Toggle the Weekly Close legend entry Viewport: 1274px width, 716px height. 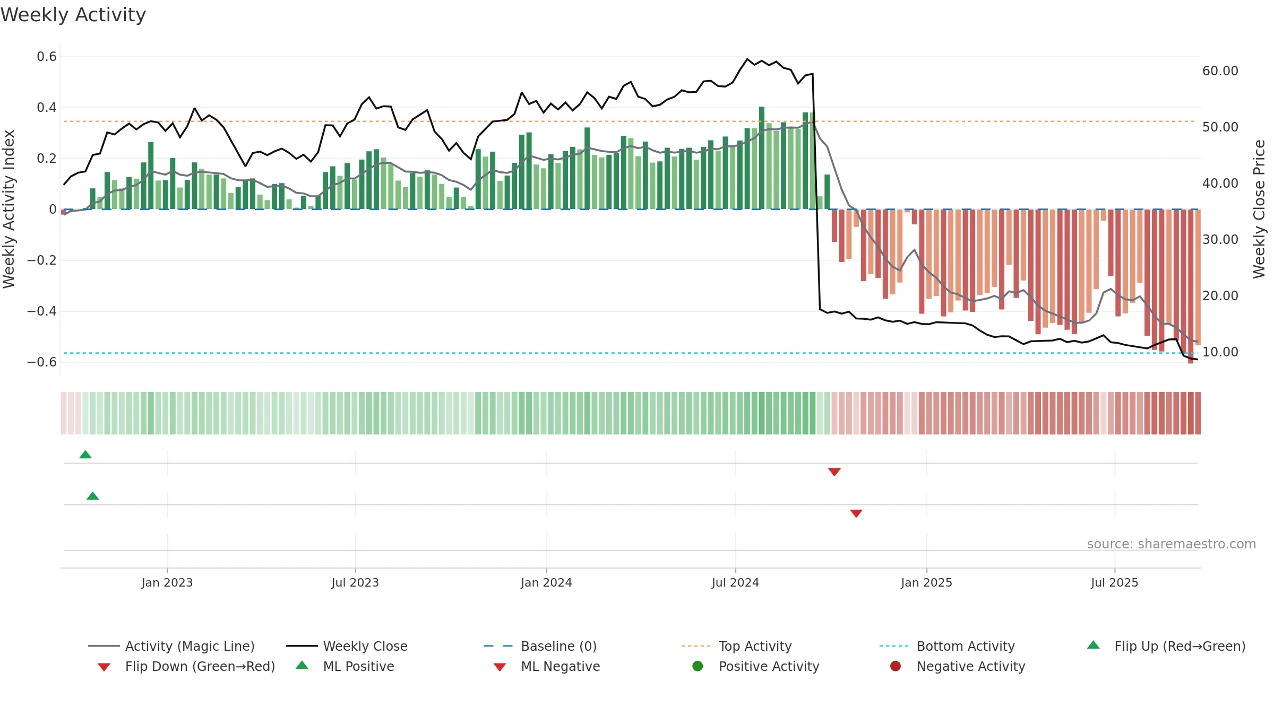(347, 646)
